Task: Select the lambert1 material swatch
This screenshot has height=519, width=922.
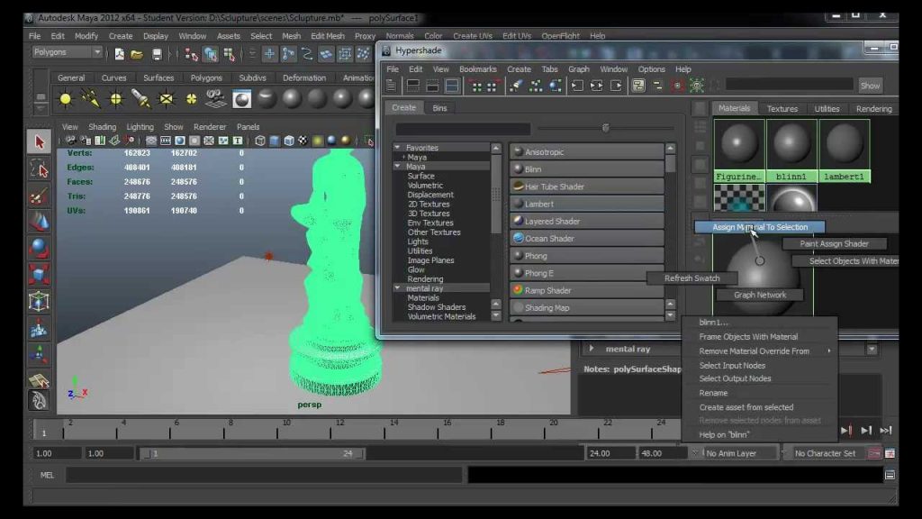Action: 844,150
